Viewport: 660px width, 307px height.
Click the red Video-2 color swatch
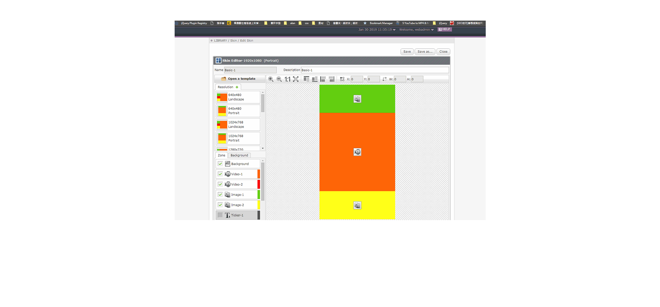[259, 184]
